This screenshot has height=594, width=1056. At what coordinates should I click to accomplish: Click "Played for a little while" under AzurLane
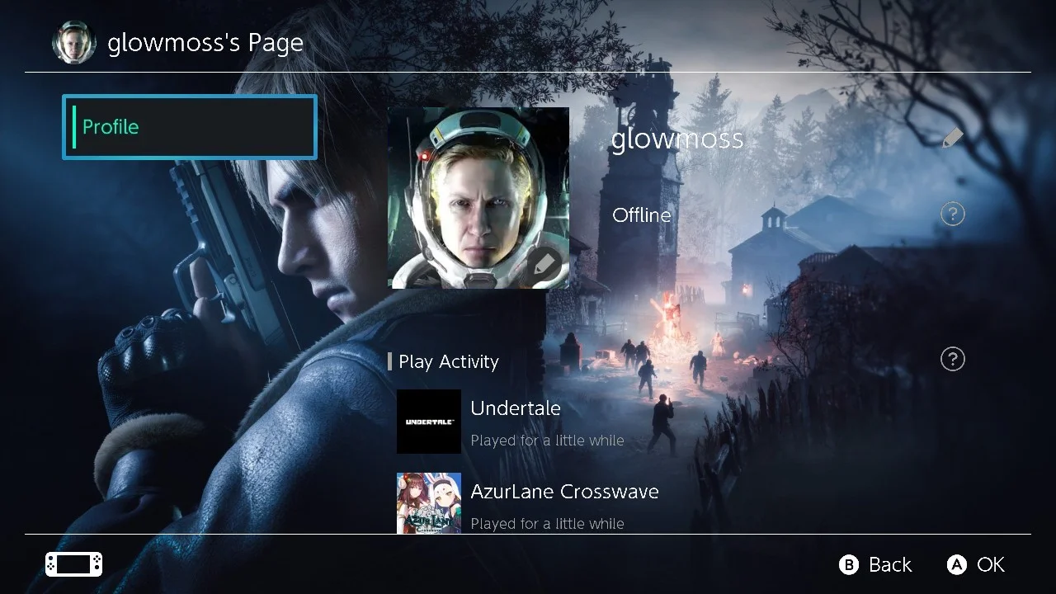[x=547, y=524]
